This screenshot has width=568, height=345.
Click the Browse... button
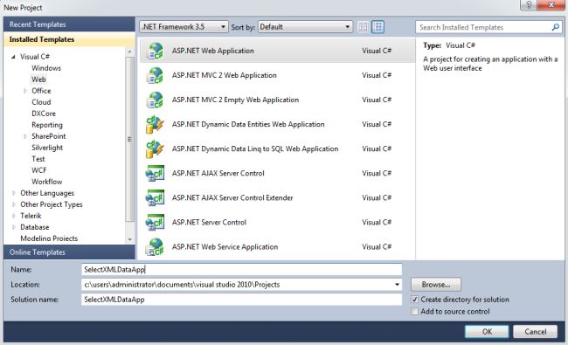click(x=436, y=285)
